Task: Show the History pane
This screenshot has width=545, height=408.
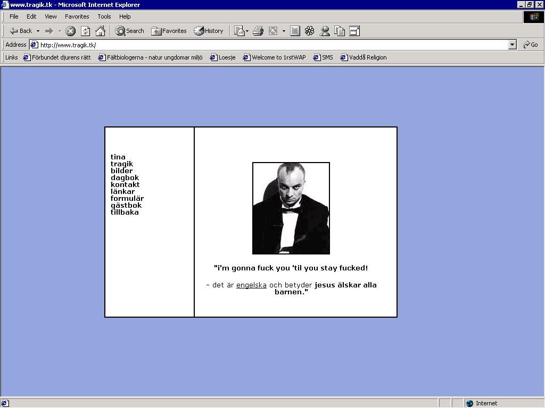Action: pos(209,31)
